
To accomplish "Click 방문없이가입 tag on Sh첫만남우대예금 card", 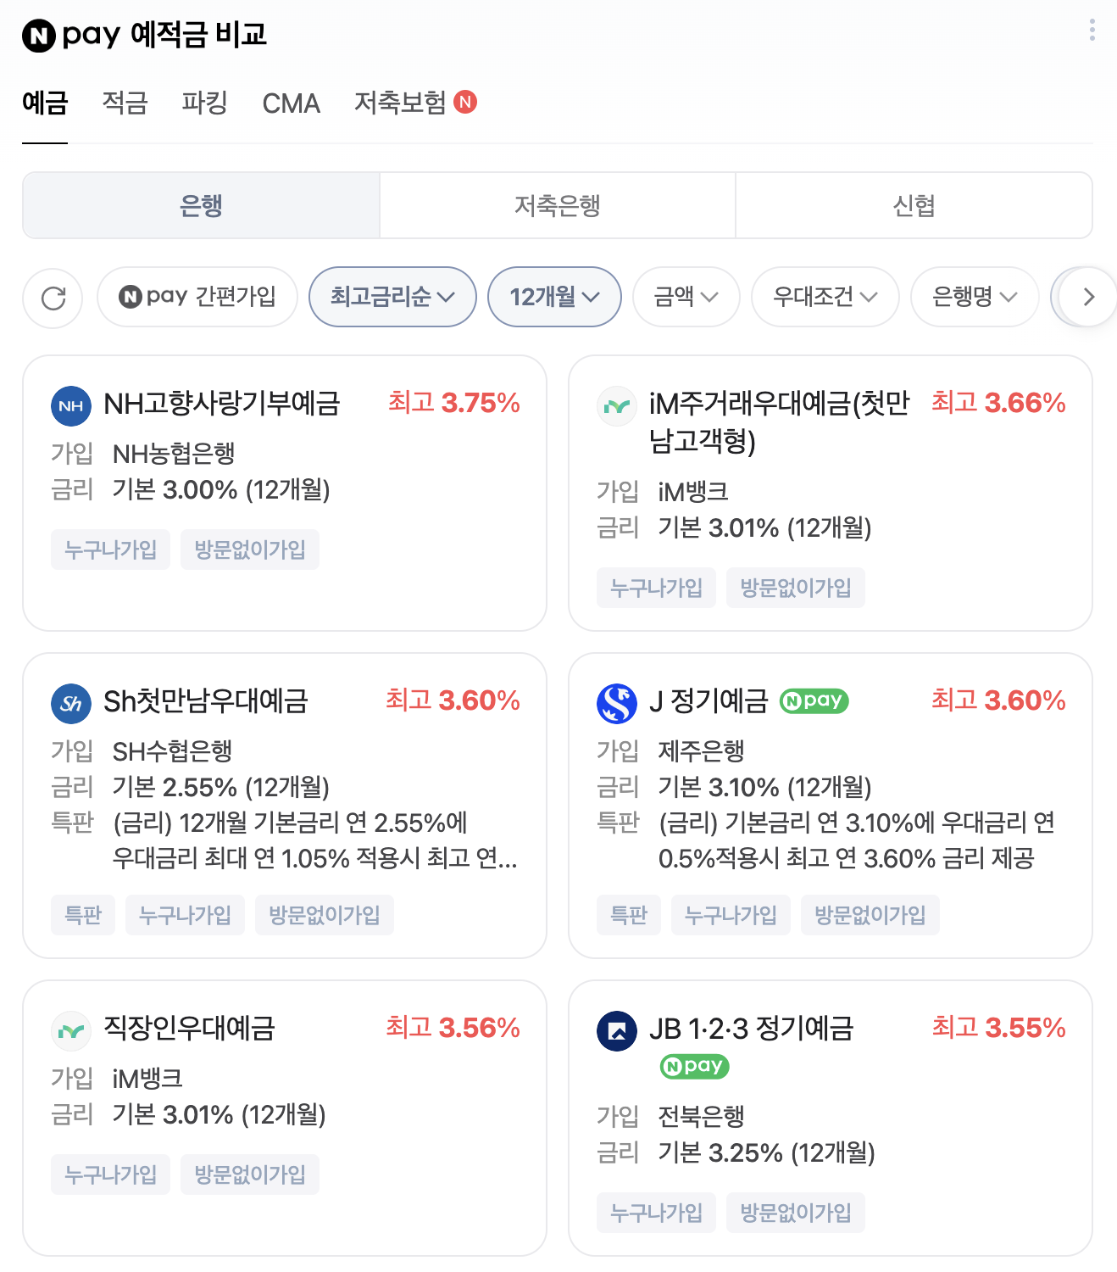I will pos(325,915).
